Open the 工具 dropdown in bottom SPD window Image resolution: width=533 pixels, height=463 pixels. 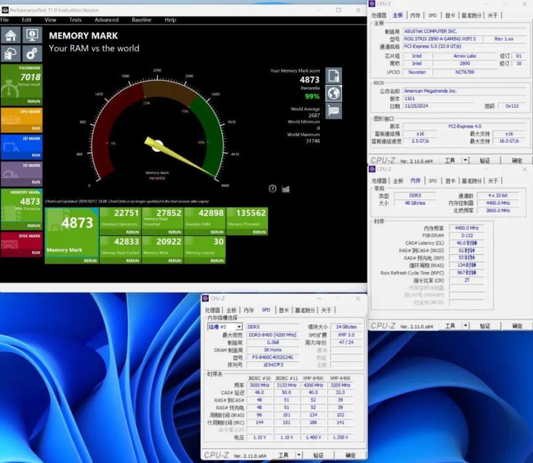[x=284, y=454]
